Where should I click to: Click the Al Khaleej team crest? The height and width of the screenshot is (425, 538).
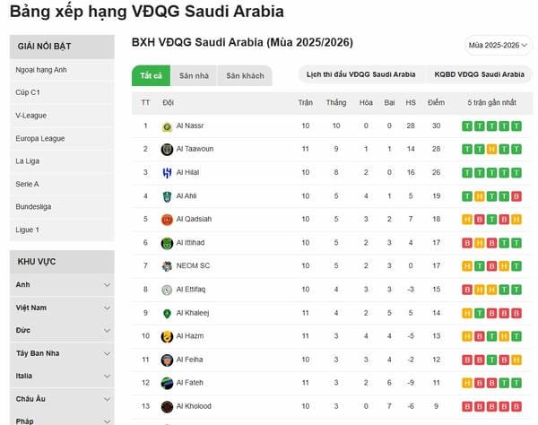pos(167,313)
